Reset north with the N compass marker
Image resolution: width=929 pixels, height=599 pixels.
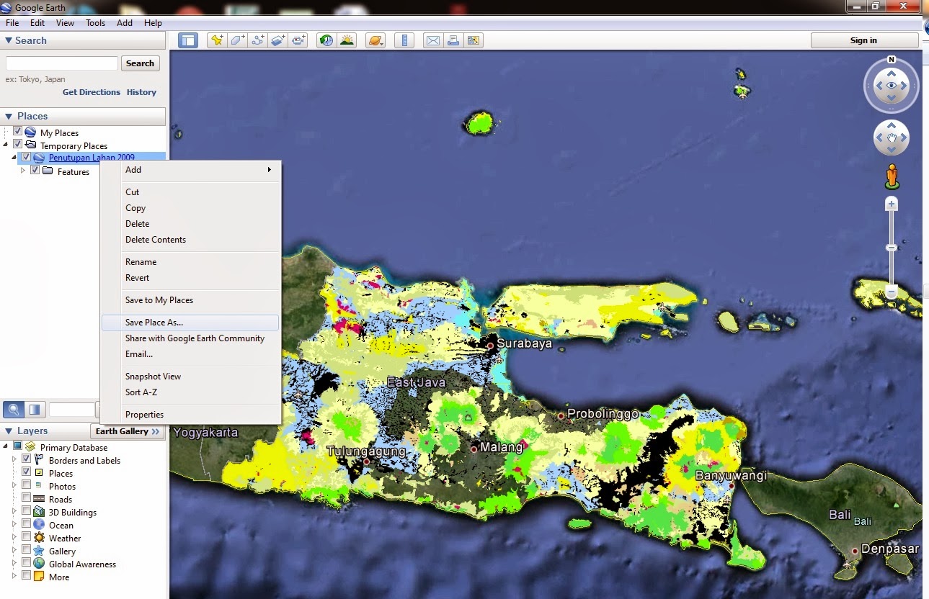(x=892, y=60)
